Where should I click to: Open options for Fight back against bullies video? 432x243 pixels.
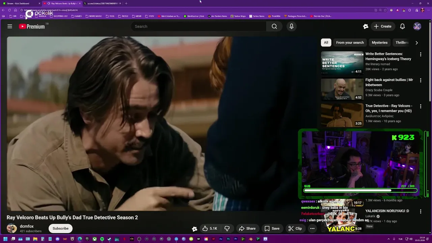(x=421, y=80)
